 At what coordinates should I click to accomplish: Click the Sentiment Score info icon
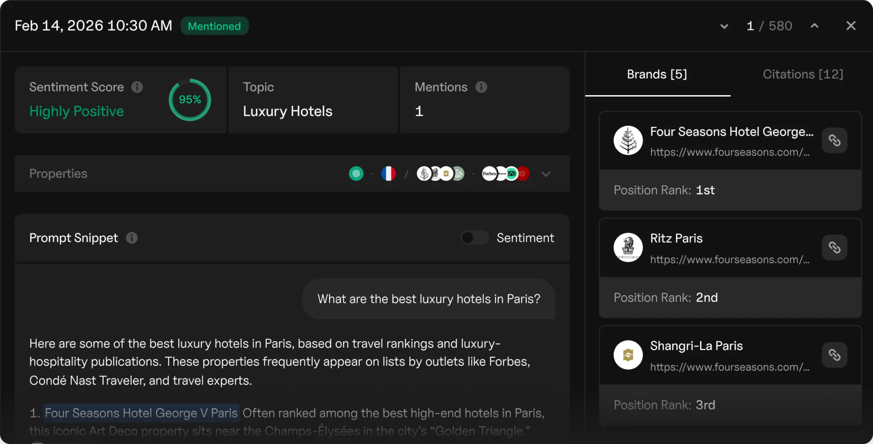(x=137, y=87)
